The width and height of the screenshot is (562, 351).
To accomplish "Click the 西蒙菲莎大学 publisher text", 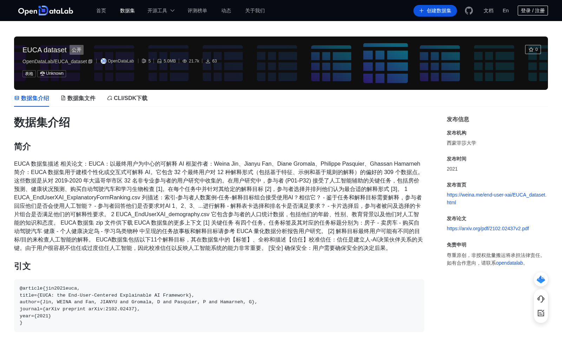I will [462, 143].
